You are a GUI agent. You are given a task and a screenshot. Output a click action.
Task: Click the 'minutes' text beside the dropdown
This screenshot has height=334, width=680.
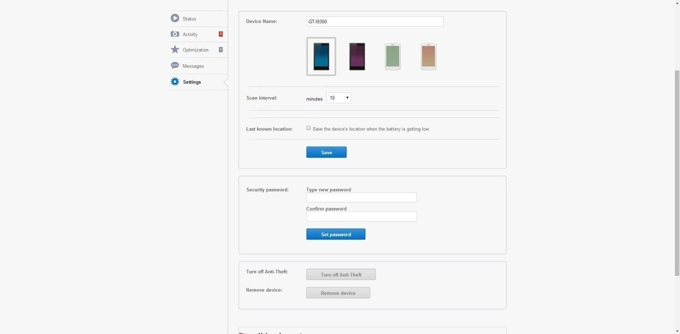click(x=314, y=99)
